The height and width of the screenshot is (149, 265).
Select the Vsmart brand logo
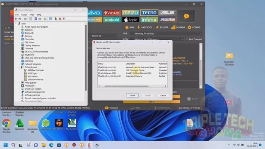point(112,13)
